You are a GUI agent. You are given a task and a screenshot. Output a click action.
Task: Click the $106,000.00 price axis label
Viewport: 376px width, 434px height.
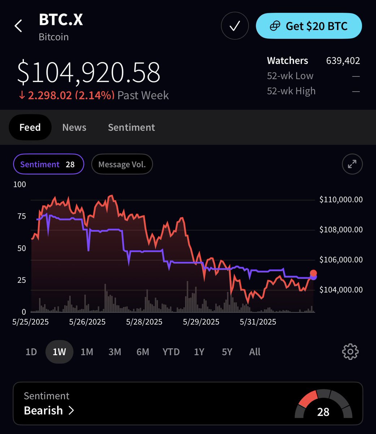click(341, 260)
